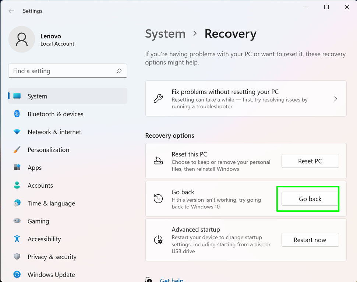Expand the Fix problems troubleshooter row chevron
The image size is (357, 282).
coord(335,99)
